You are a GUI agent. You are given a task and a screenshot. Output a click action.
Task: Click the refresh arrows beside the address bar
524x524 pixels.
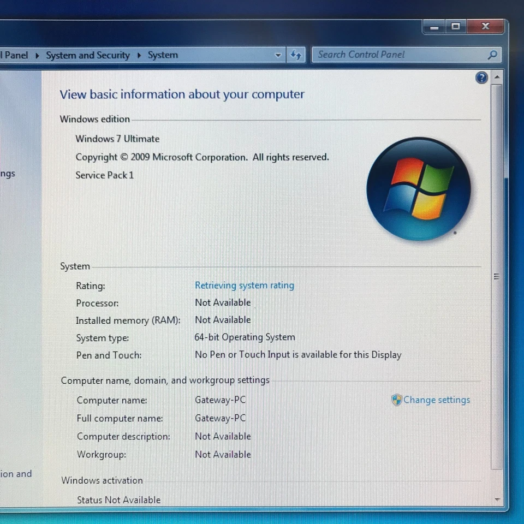pos(296,55)
